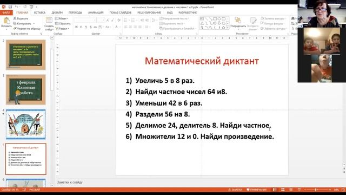Screen dimensions: 346x195
Task: Switch to Slide Sorter view in status bar
Action: coord(283,190)
